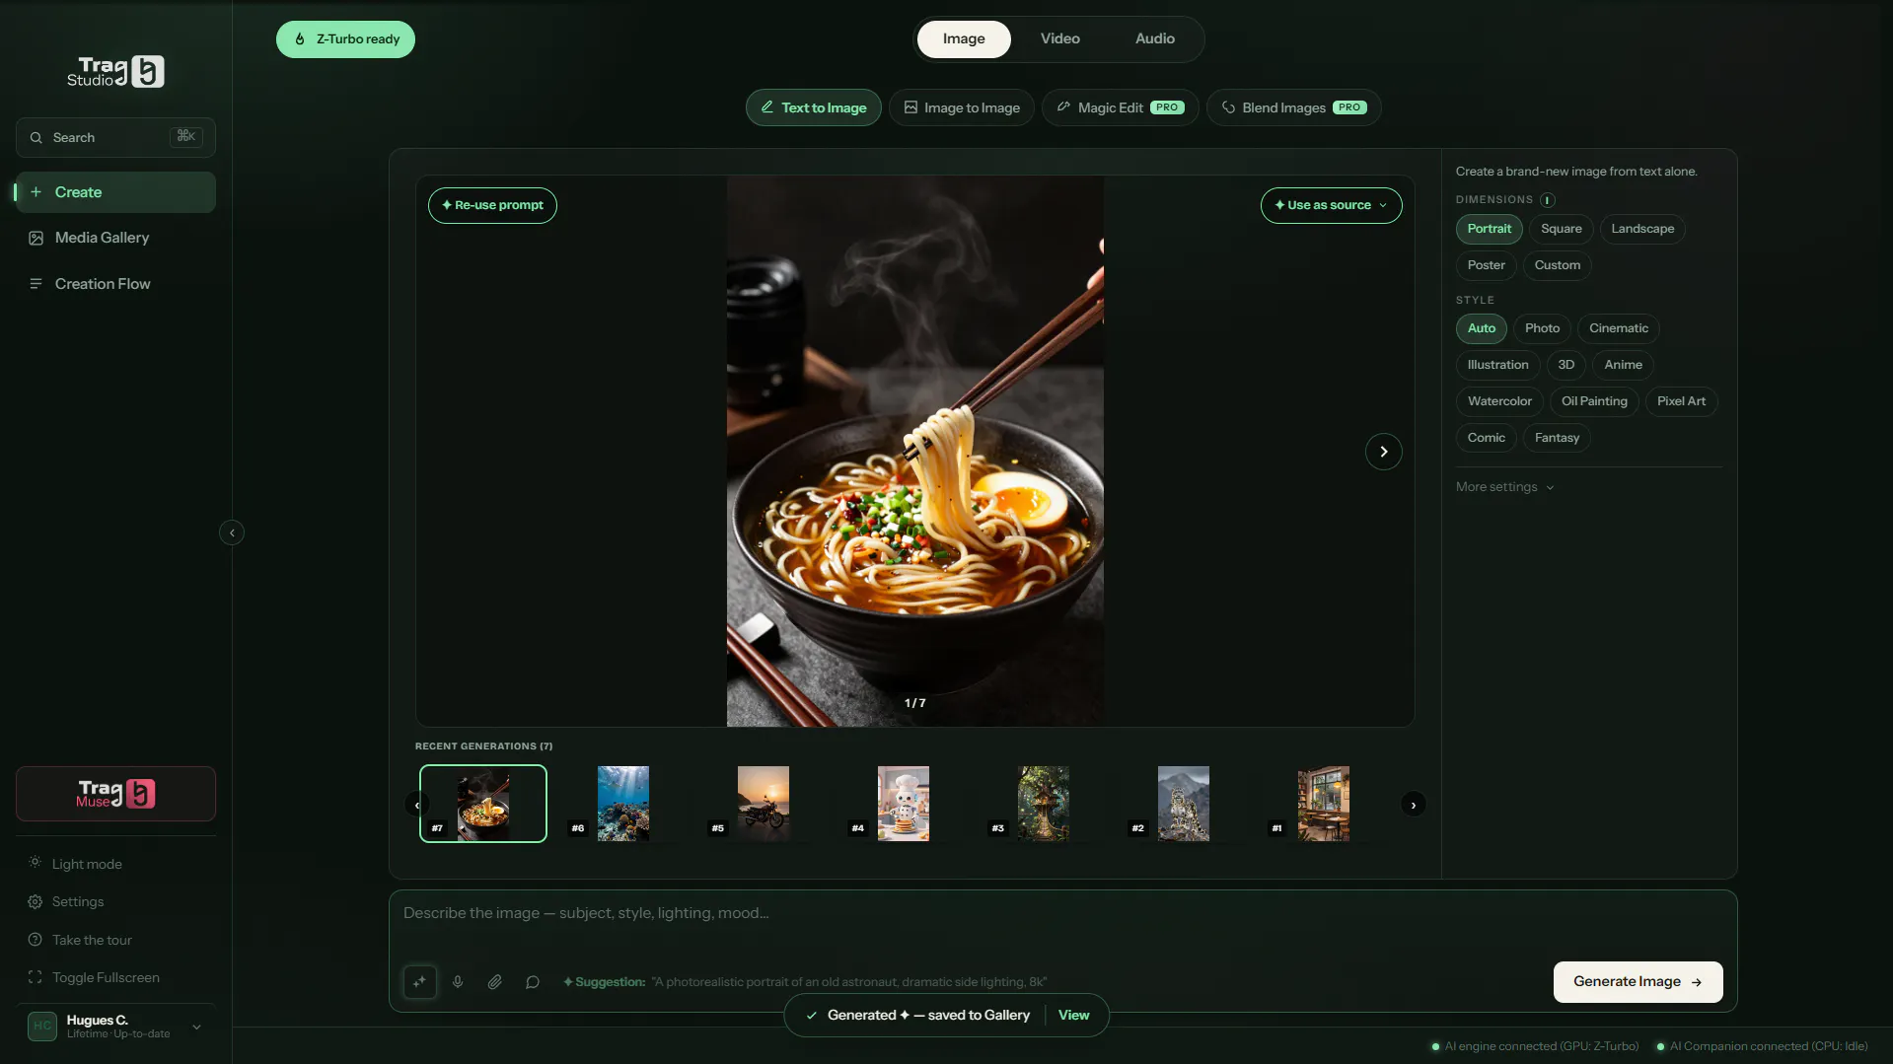1893x1064 pixels.
Task: Select Poster dimension
Action: (1487, 265)
